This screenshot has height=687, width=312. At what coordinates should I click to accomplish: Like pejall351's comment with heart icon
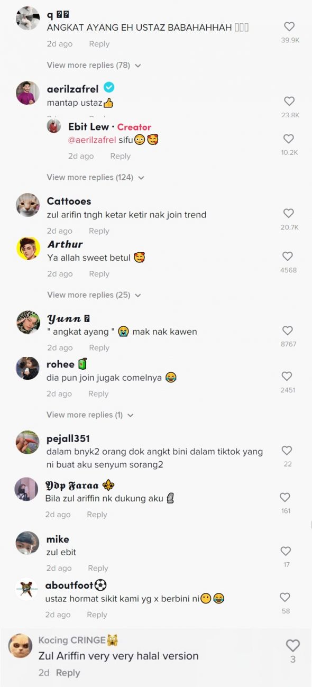(287, 451)
